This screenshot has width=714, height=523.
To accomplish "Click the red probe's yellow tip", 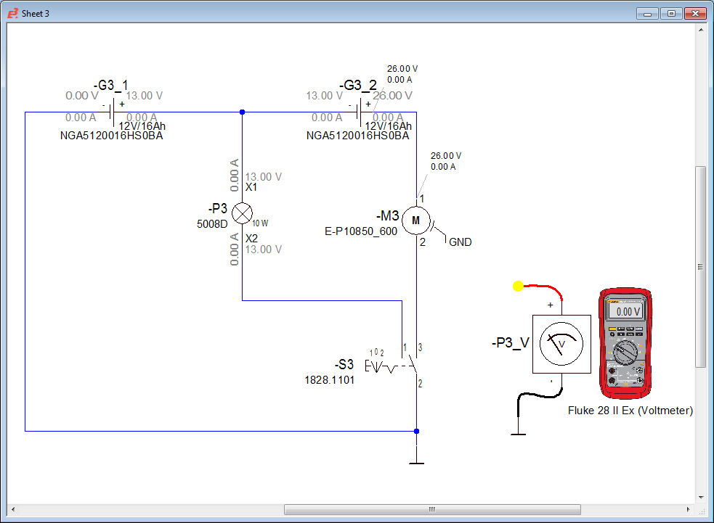I will pos(517,287).
